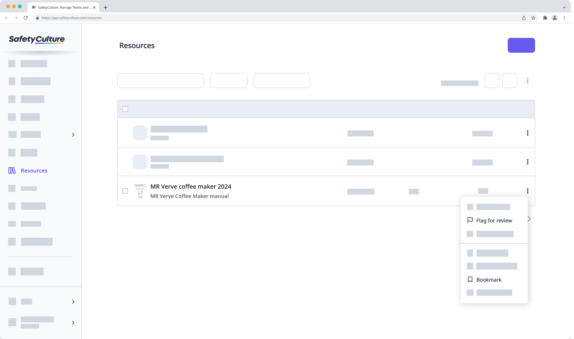Click the share icon in address bar
The height and width of the screenshot is (339, 574).
pos(524,18)
